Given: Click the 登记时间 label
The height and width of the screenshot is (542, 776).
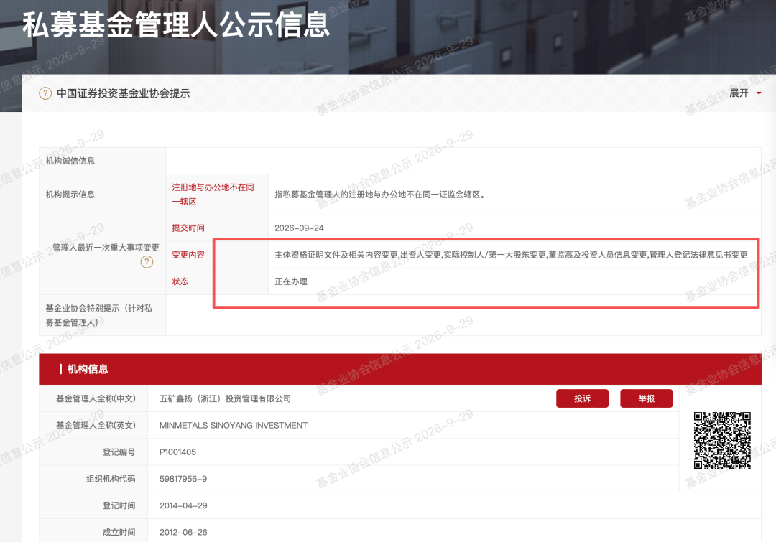Looking at the screenshot, I should pos(119,505).
